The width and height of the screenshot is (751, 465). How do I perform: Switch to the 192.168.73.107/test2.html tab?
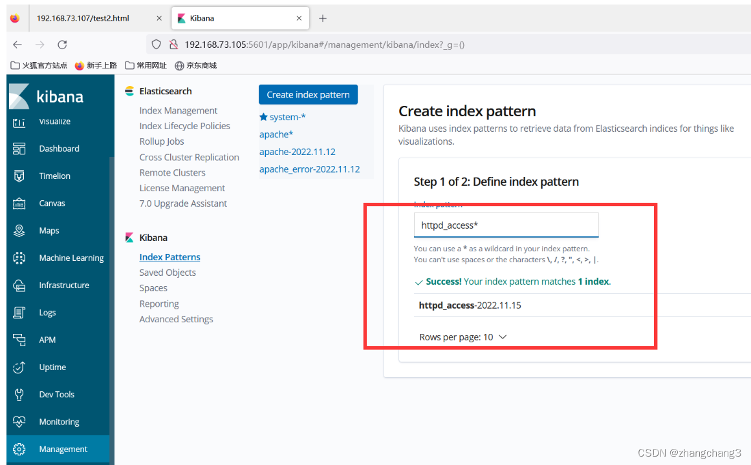click(x=99, y=18)
